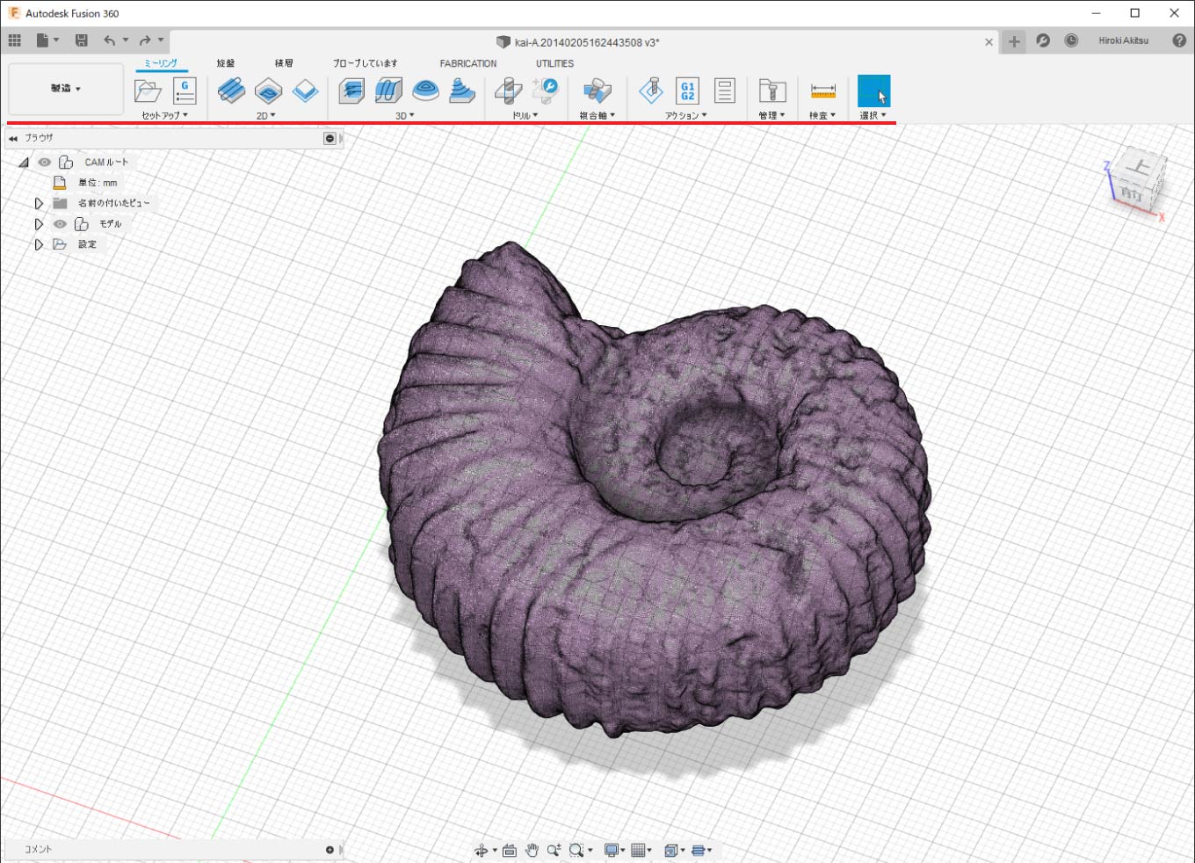Open the UTILITIES tab
This screenshot has height=863, width=1195.
coord(554,63)
